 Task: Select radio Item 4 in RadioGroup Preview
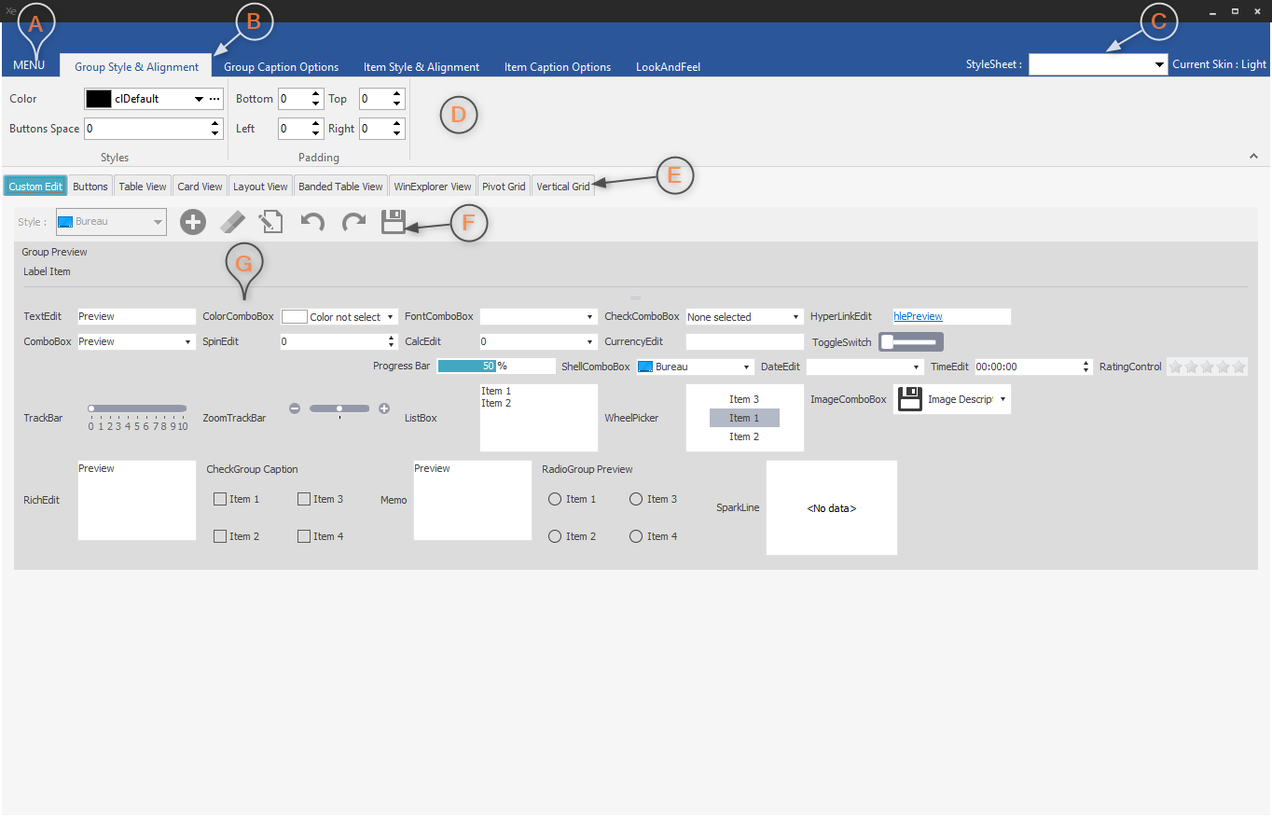636,536
